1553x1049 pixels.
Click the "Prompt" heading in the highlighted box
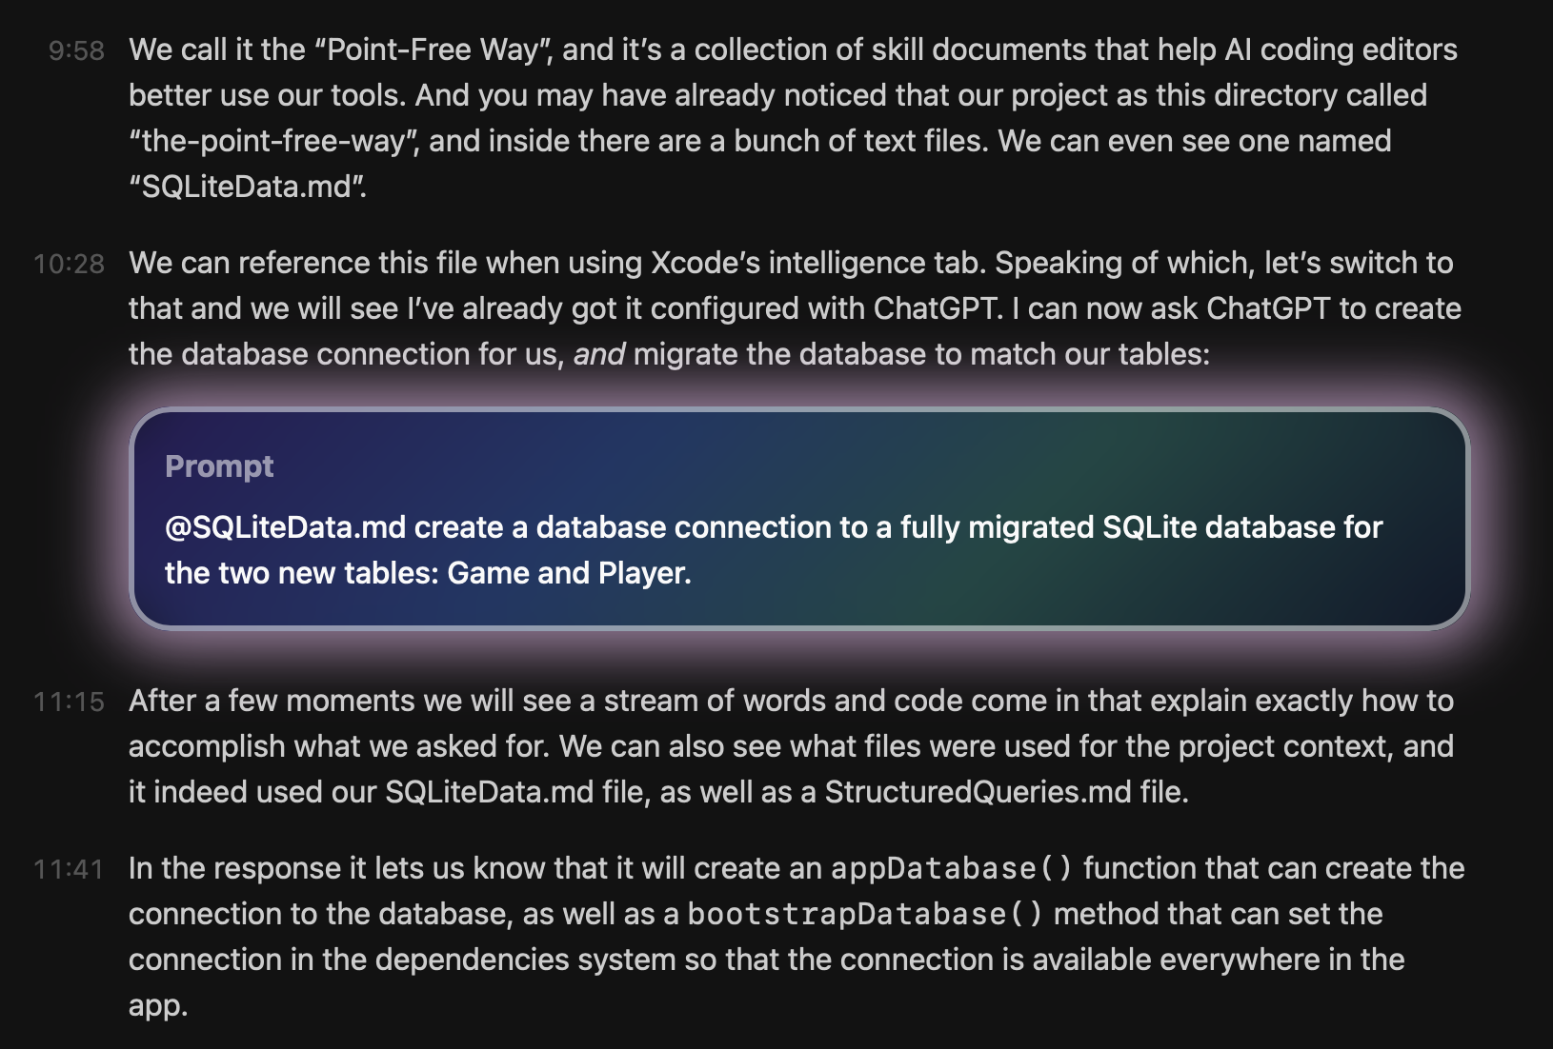[219, 466]
